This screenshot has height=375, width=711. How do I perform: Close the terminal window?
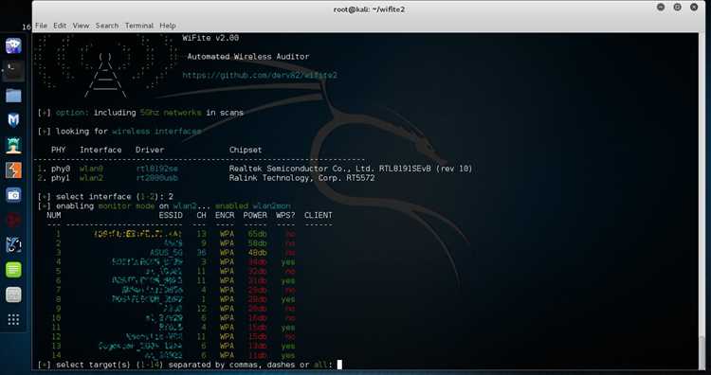click(694, 8)
